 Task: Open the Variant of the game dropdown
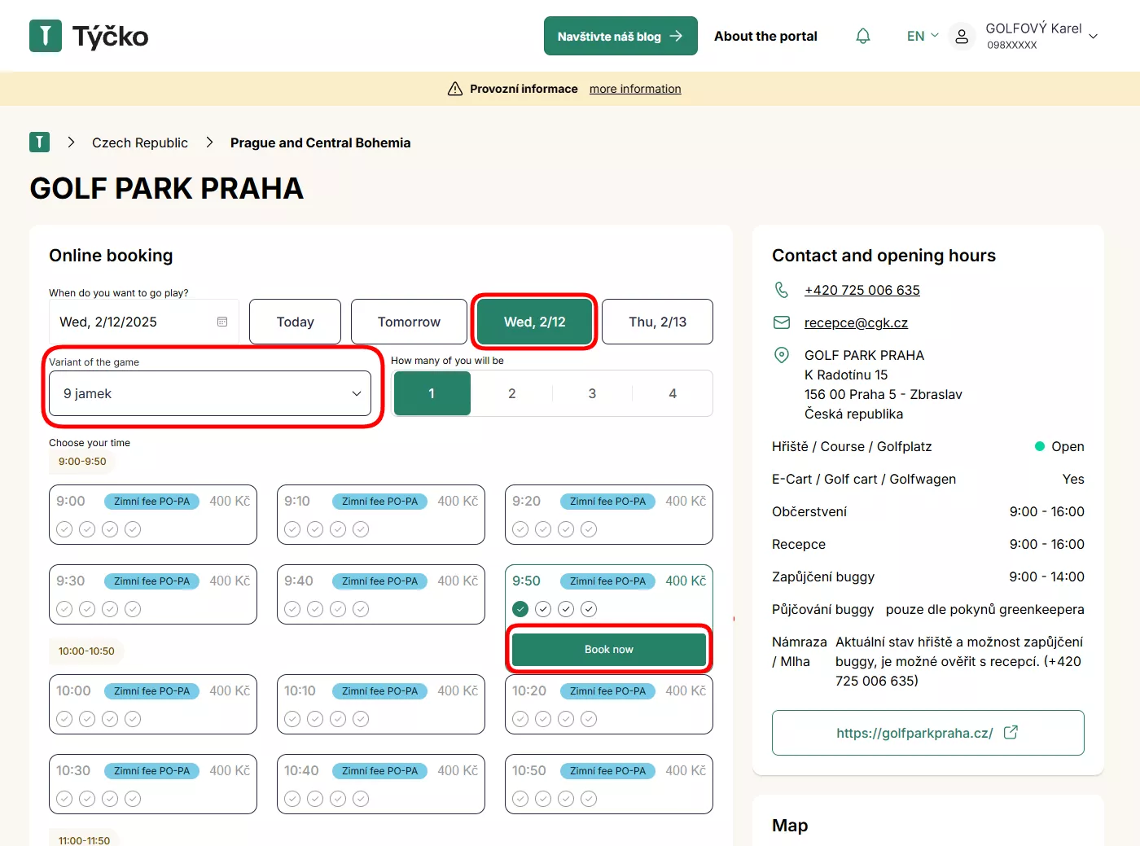click(210, 393)
